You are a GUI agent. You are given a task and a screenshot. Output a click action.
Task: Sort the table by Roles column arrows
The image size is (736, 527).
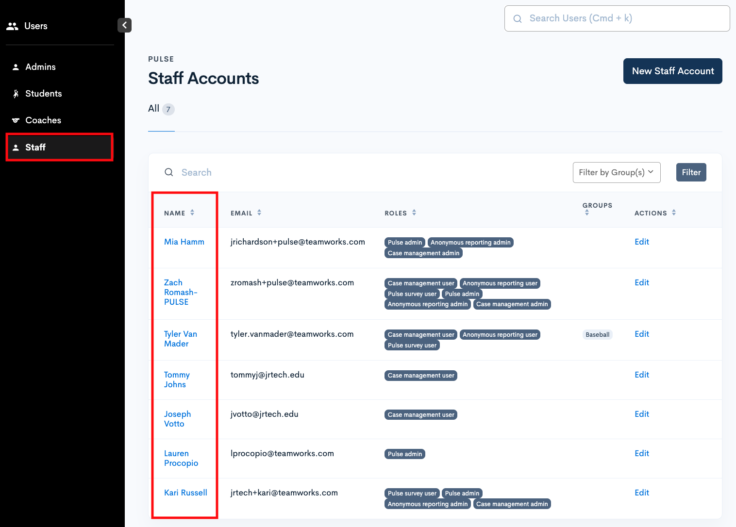tap(414, 213)
